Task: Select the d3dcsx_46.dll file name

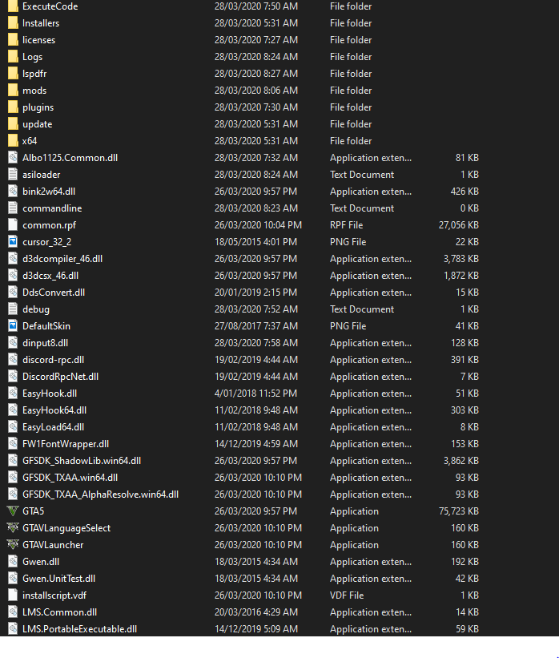Action: click(x=50, y=275)
